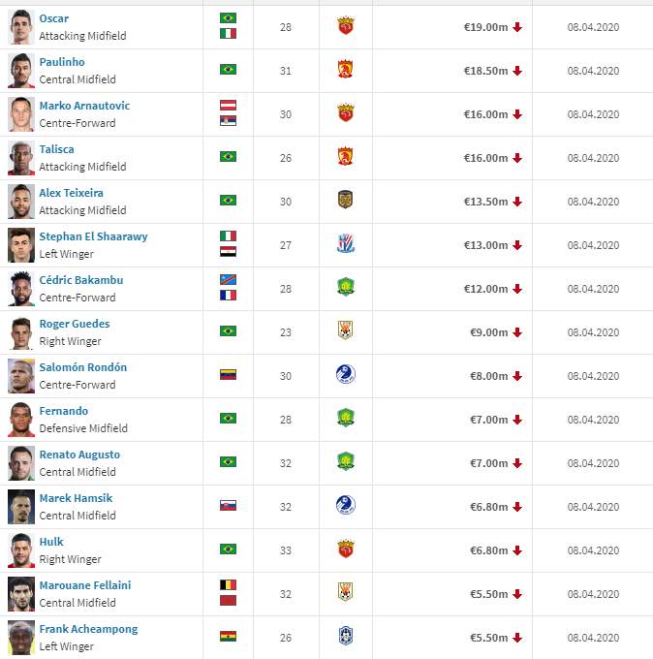Click Frank Acheampong's club crest
This screenshot has width=653, height=659.
tap(346, 637)
